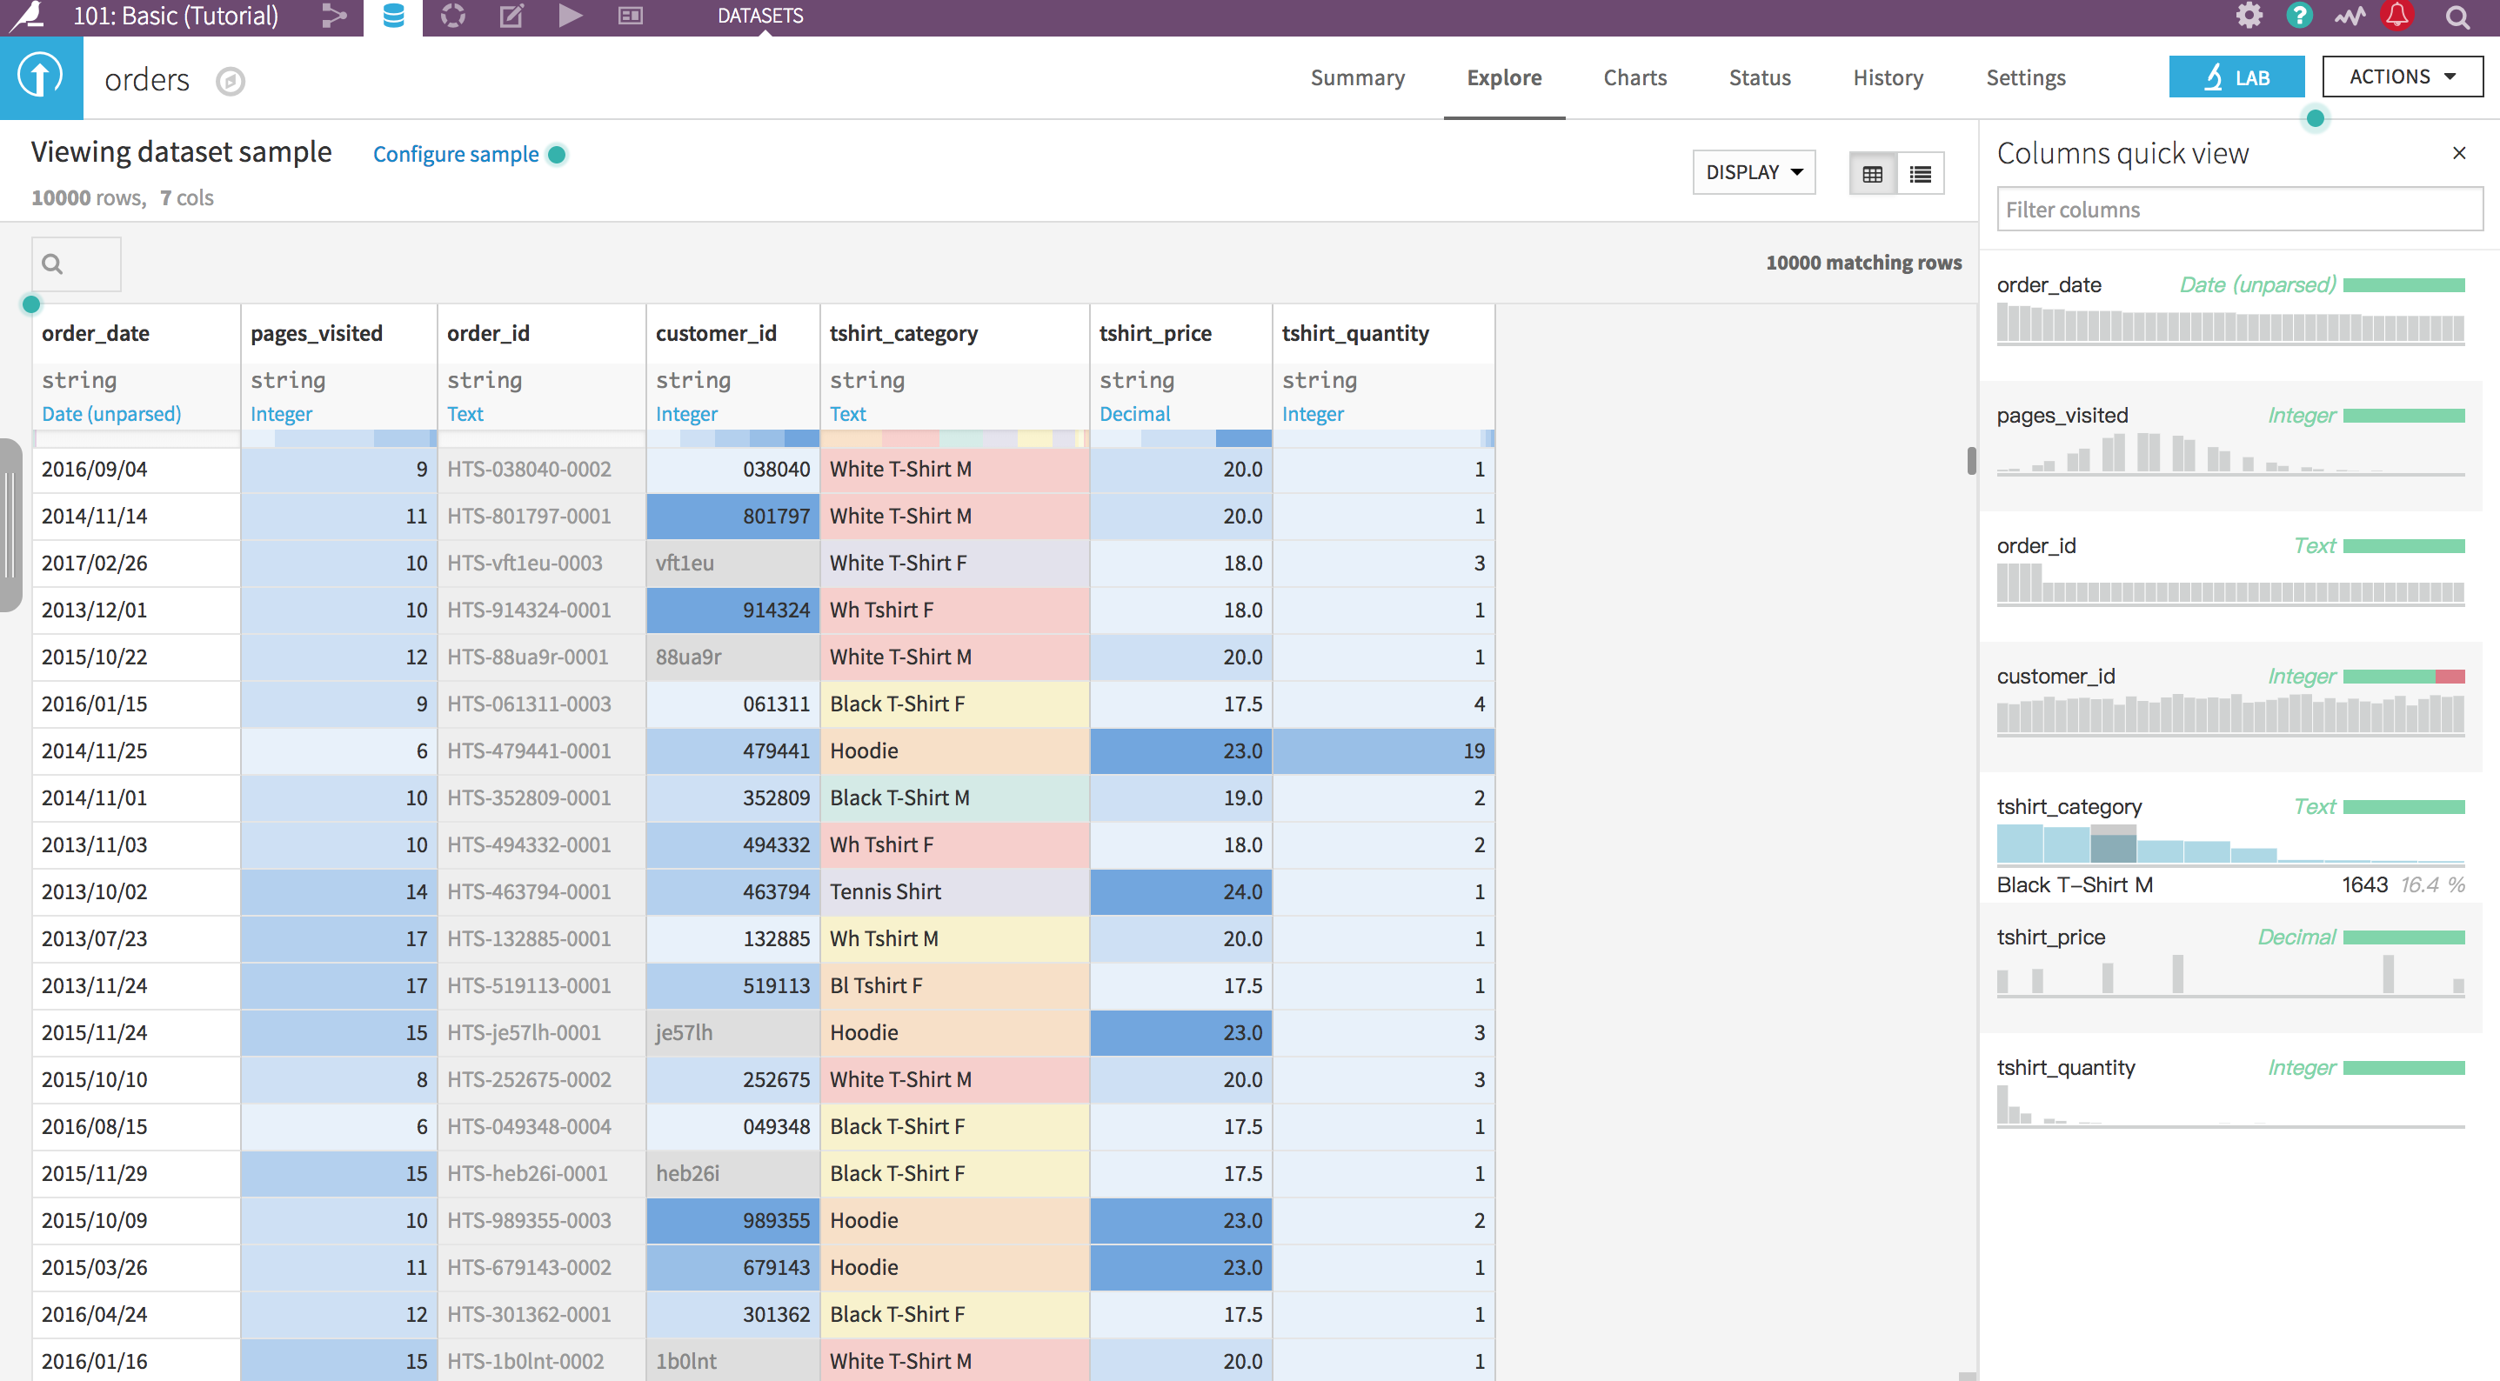Image resolution: width=2500 pixels, height=1381 pixels.
Task: Switch to columns list view
Action: (1920, 174)
